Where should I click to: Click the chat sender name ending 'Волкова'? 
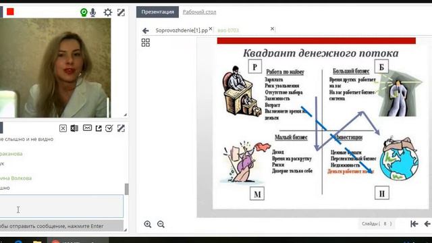pyautogui.click(x=16, y=178)
